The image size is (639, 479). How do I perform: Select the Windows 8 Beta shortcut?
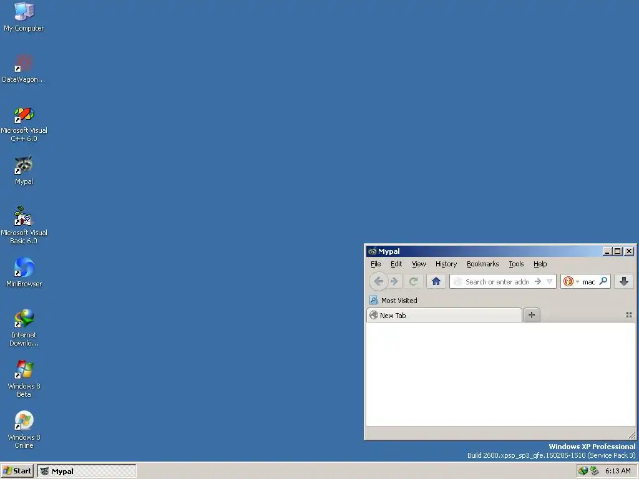click(24, 379)
